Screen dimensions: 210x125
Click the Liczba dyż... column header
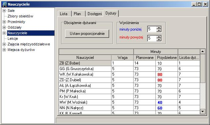coord(189,58)
